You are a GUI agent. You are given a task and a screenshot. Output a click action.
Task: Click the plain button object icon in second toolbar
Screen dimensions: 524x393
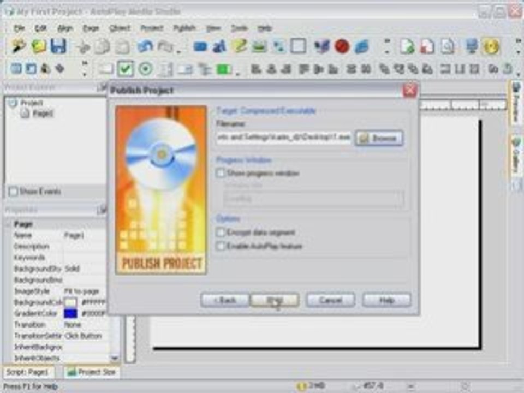pyautogui.click(x=105, y=69)
